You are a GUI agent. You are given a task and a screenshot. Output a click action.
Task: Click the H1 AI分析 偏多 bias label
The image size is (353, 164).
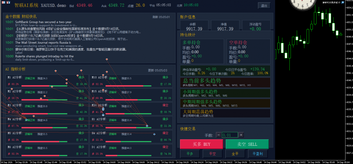(165, 119)
